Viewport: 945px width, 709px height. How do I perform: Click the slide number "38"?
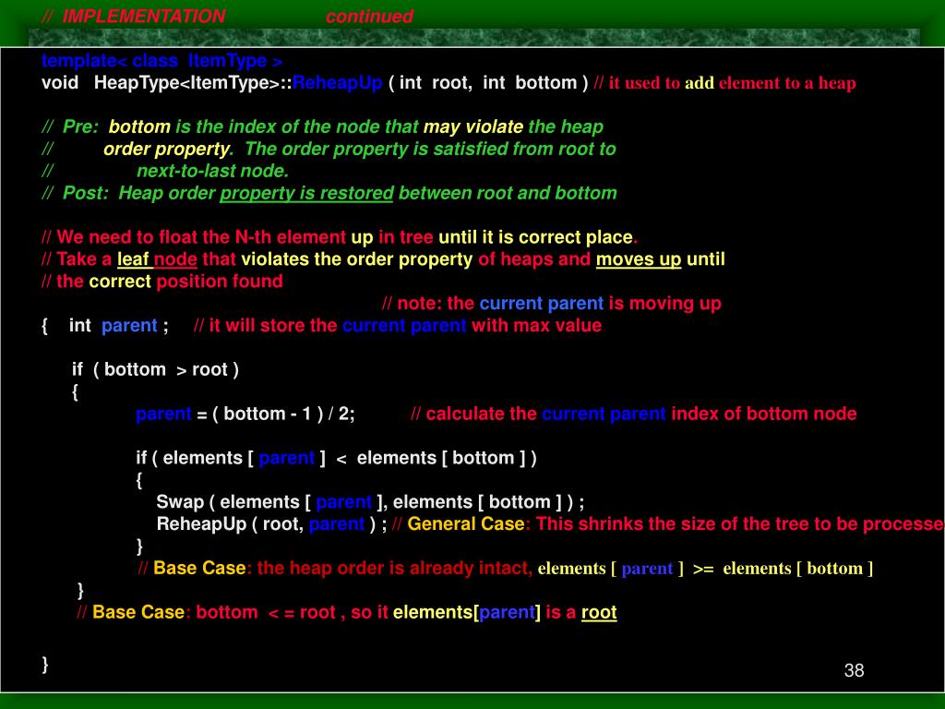[854, 670]
